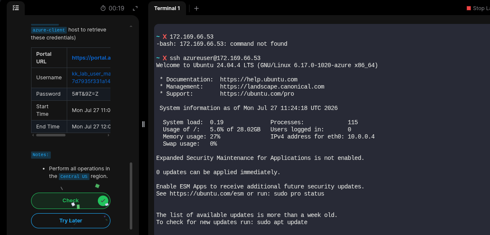Screen dimensions: 490x235
Task: Click the '0 updates can be applied' line
Action: click(x=218, y=172)
